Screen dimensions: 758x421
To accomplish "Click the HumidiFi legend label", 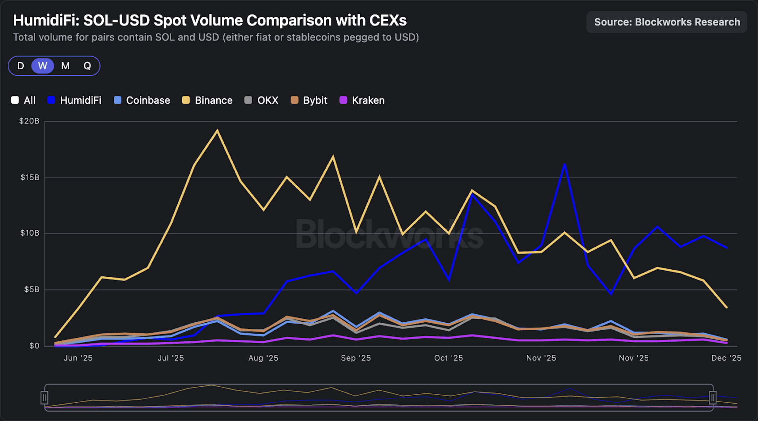I will point(81,100).
